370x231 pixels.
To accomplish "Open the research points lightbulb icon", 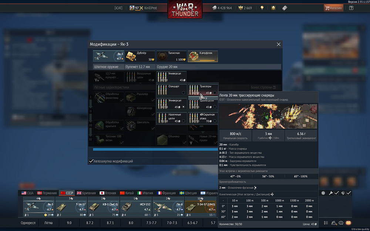I will 262,8.
